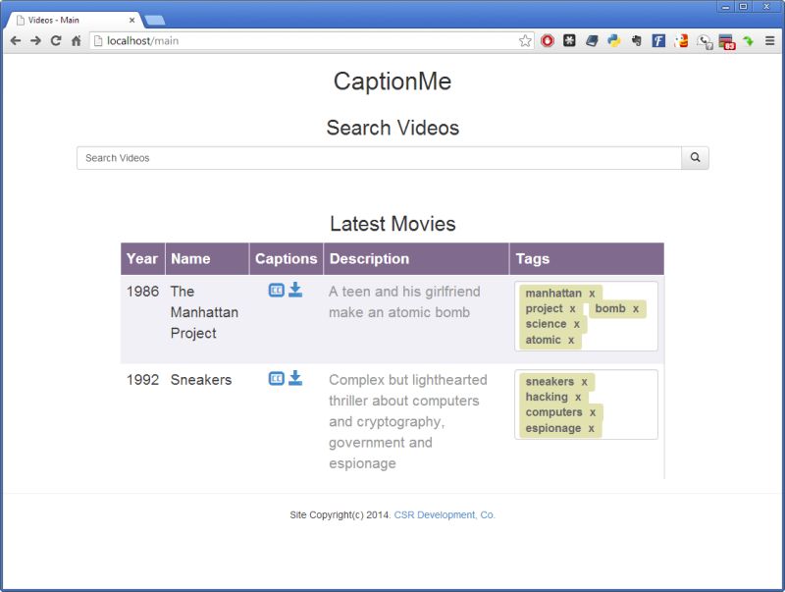The height and width of the screenshot is (592, 785).
Task: Bookmark the page using the star icon
Action: coord(526,41)
